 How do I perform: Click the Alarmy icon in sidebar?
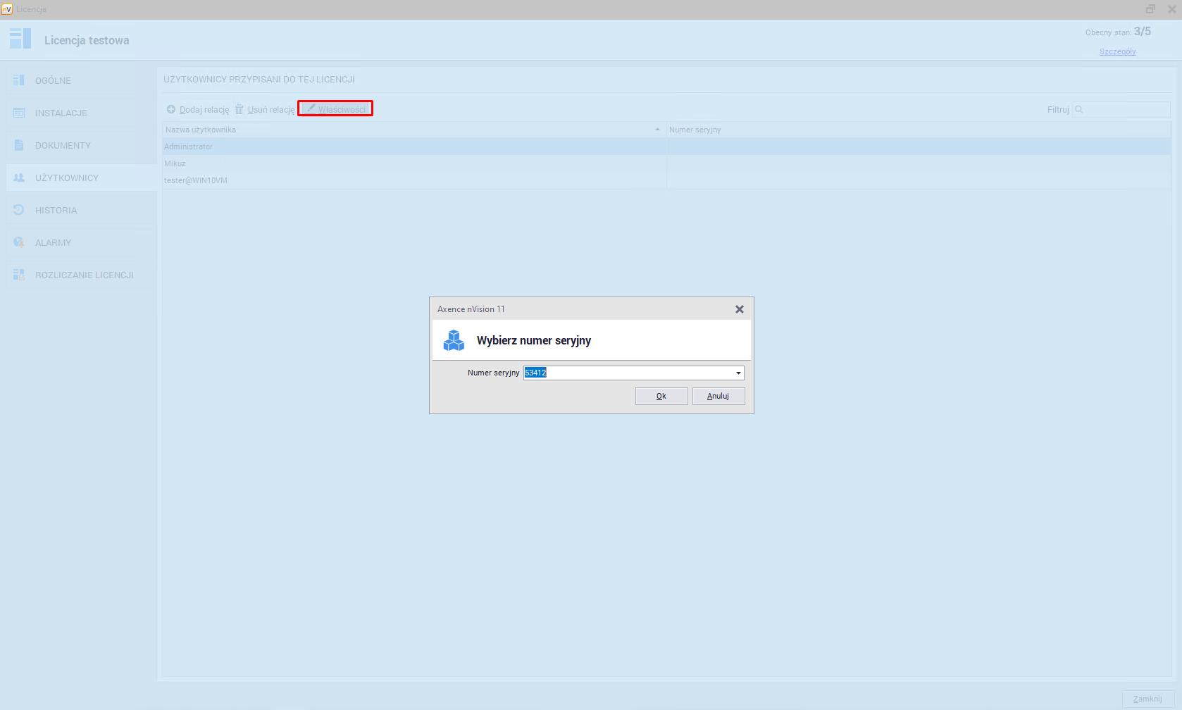coord(19,242)
